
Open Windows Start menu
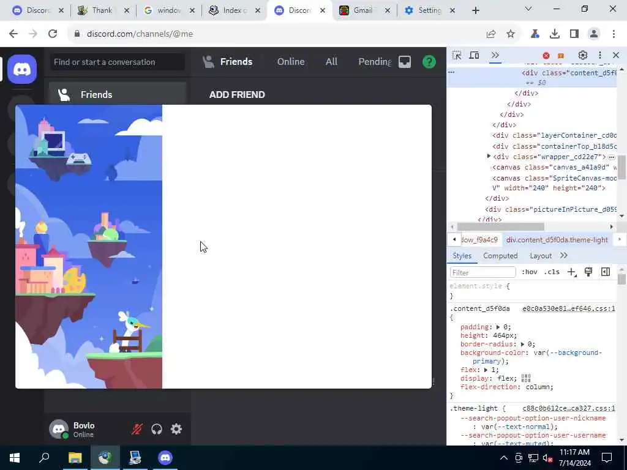coord(15,458)
